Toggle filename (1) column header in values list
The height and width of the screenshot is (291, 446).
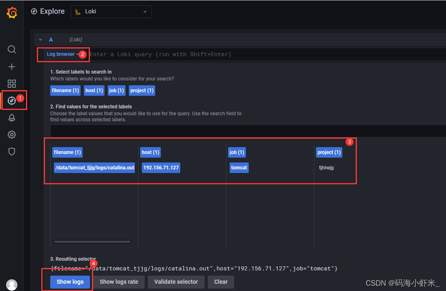pos(67,152)
